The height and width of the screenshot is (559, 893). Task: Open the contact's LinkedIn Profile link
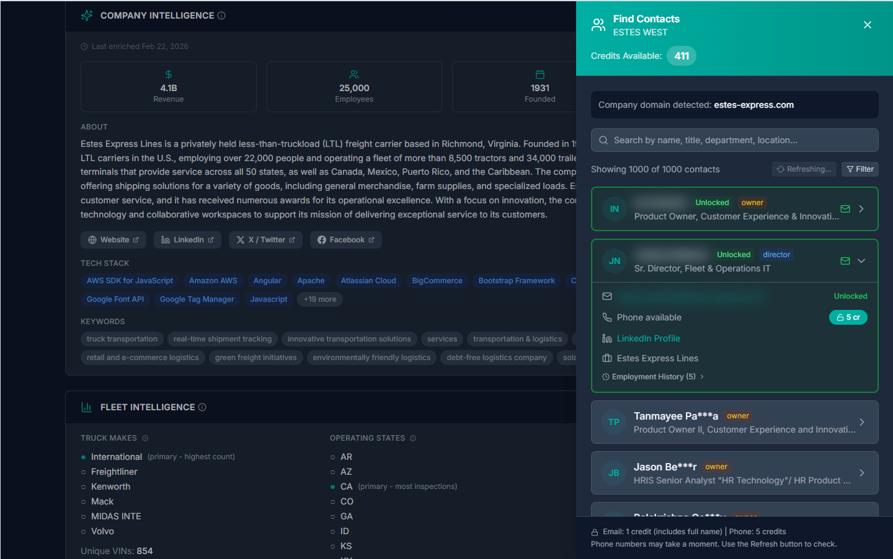pyautogui.click(x=648, y=338)
